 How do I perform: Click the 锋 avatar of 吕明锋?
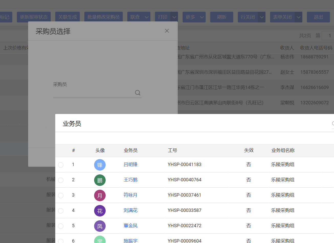pyautogui.click(x=100, y=165)
